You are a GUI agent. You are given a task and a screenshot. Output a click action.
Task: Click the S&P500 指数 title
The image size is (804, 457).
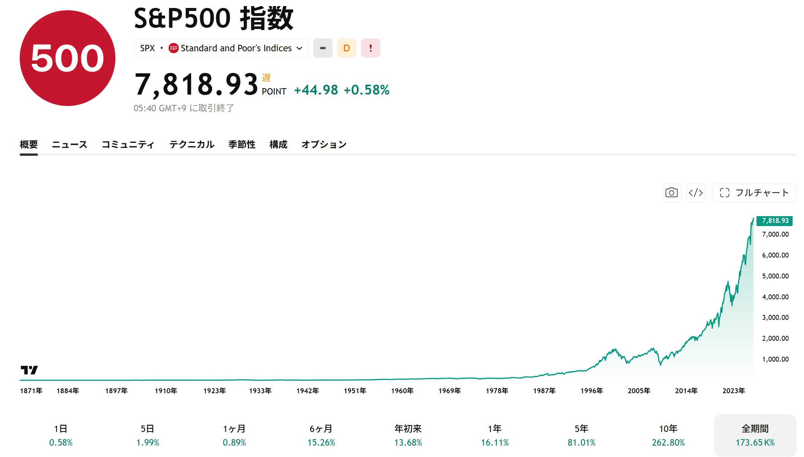214,18
